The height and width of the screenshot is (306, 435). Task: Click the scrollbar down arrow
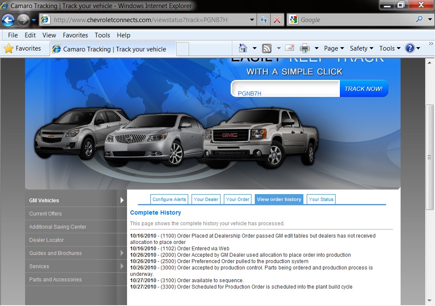[429, 301]
